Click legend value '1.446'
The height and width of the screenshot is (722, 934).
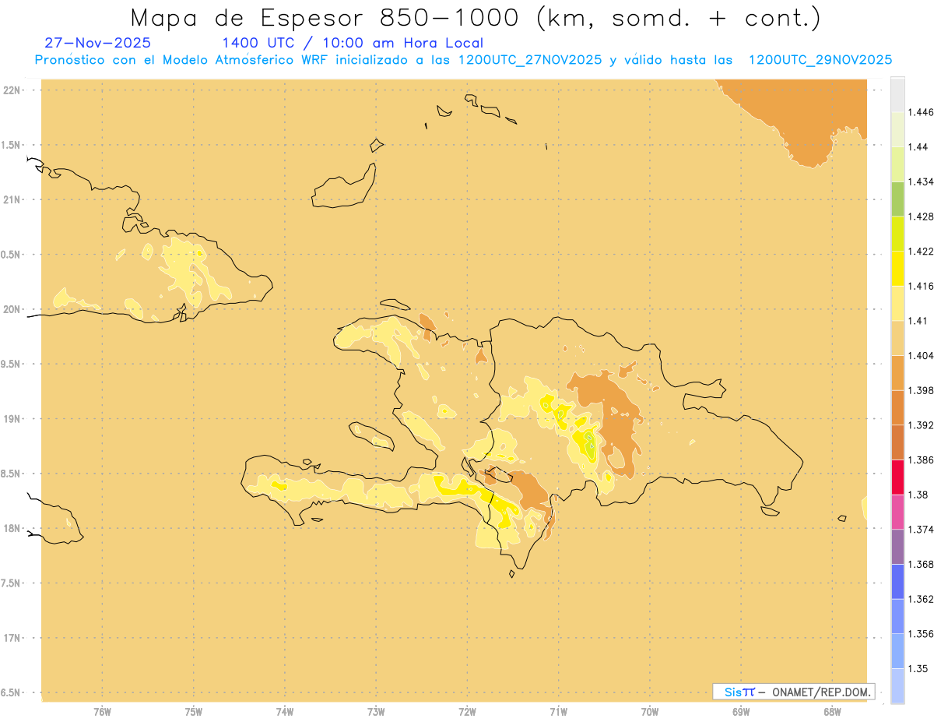pyautogui.click(x=921, y=112)
